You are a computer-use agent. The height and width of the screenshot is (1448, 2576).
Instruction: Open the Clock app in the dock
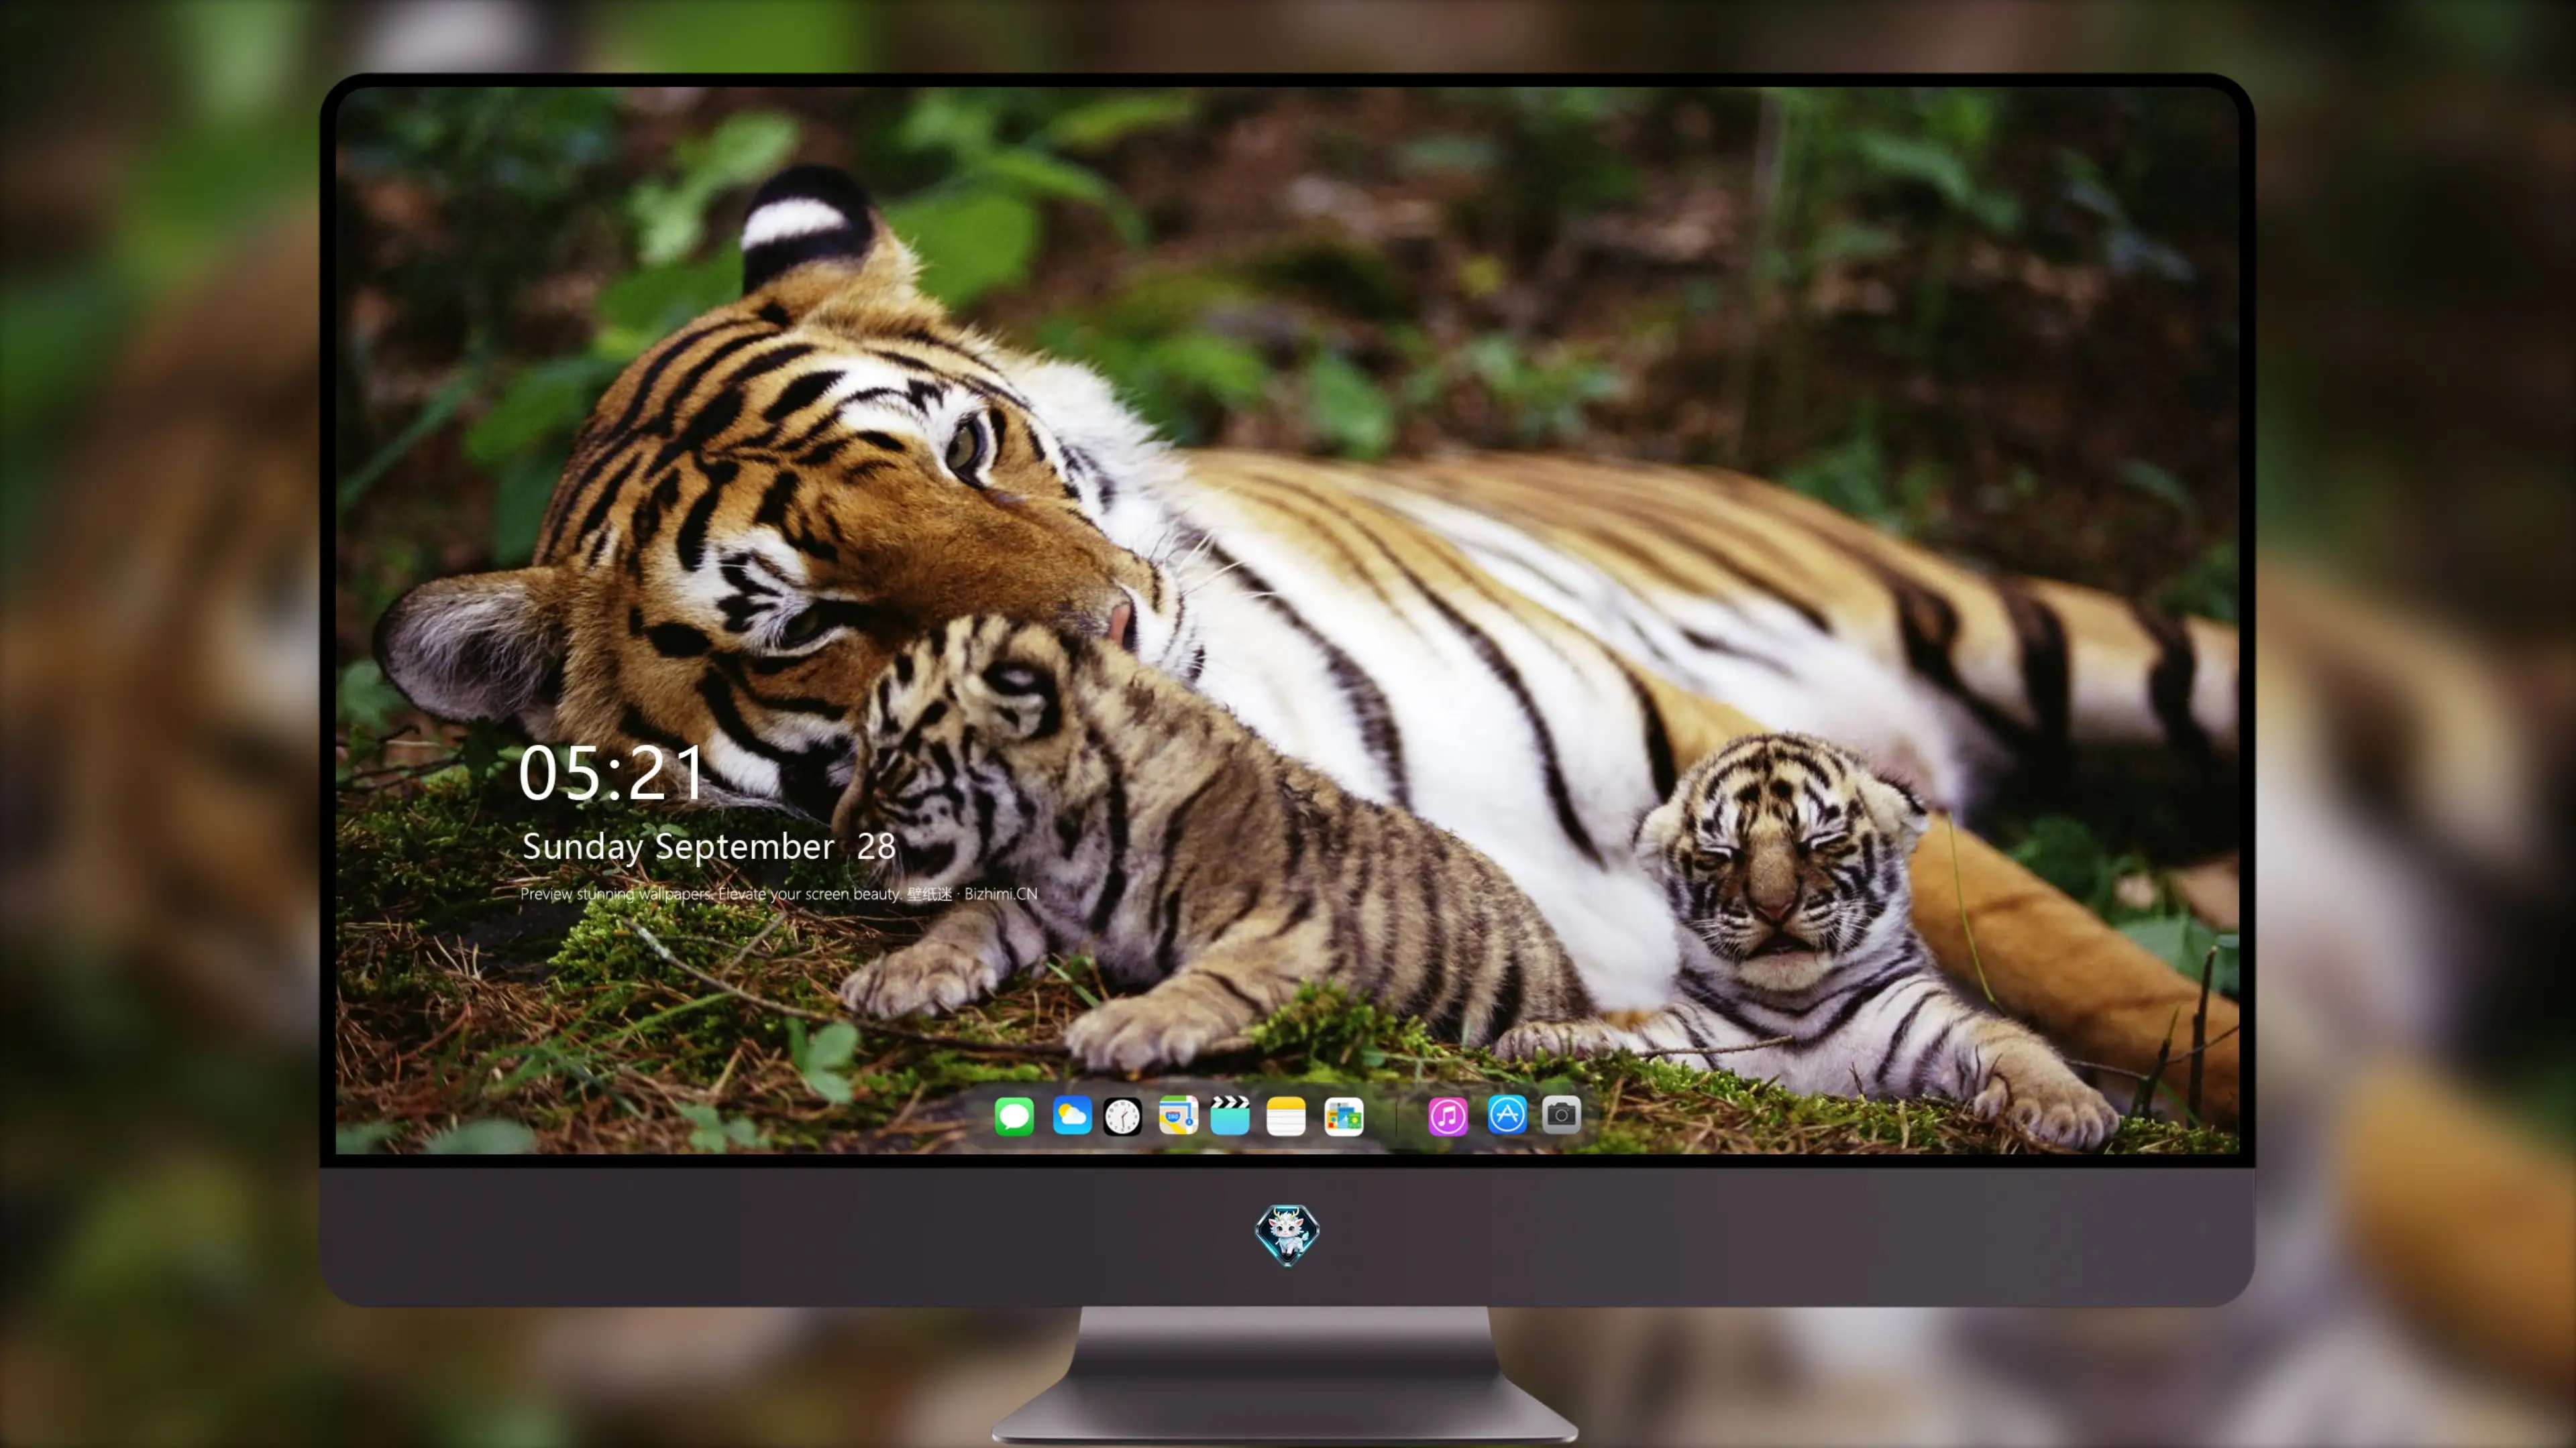pos(1122,1115)
